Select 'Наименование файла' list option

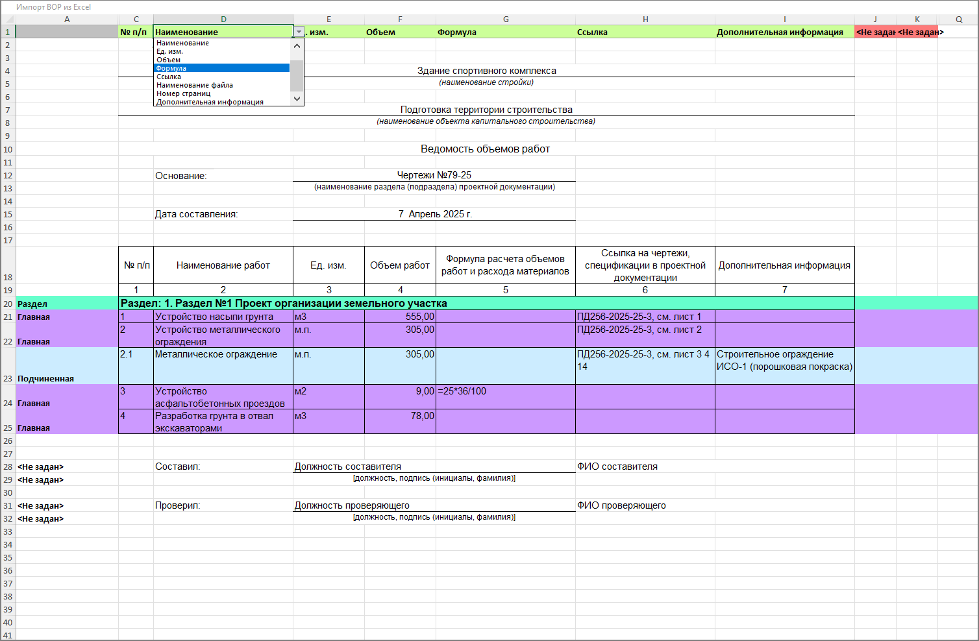tap(194, 85)
